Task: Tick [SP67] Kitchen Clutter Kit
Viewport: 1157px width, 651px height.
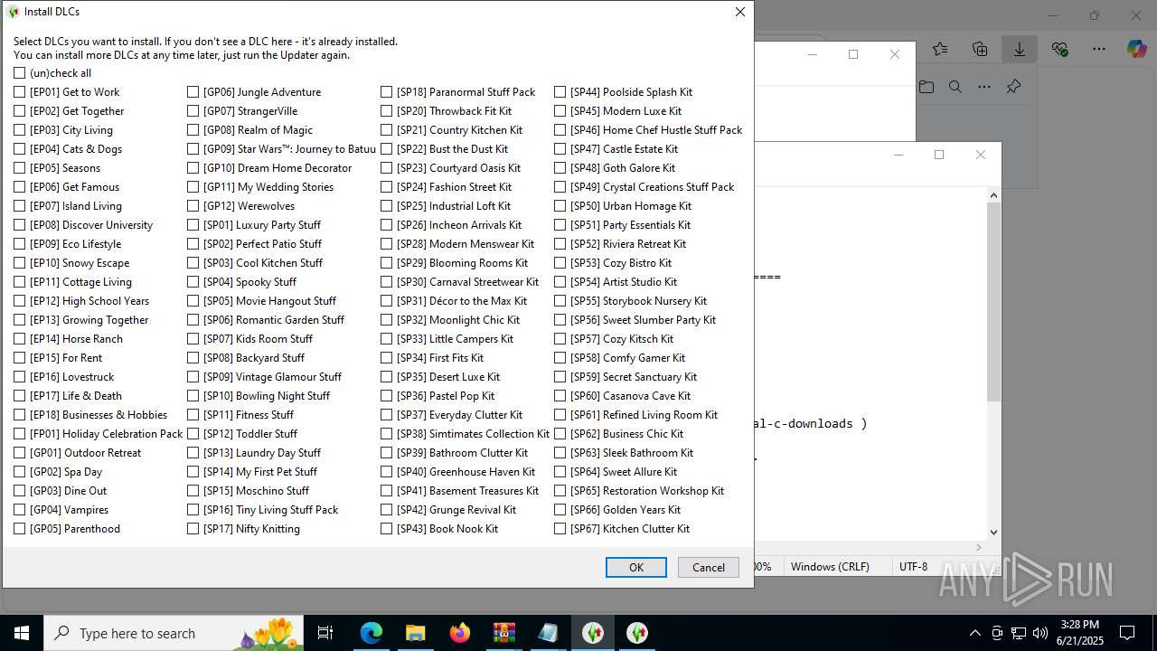Action: [560, 529]
